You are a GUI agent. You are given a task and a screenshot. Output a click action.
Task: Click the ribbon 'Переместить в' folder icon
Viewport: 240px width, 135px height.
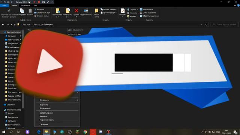(57, 11)
